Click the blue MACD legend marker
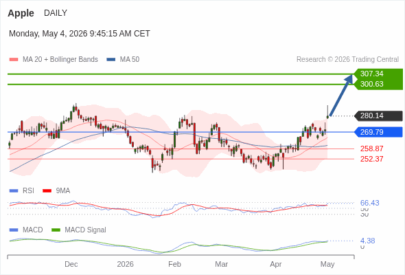Image resolution: width=405 pixels, height=275 pixels. click(14, 230)
